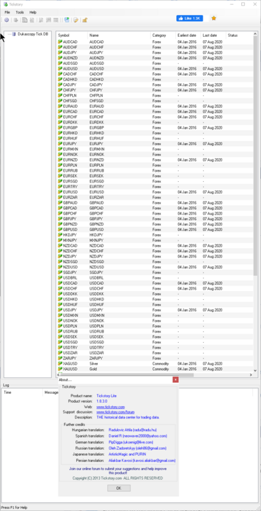
Task: Click the icon next to USDJPY symbol
Action: click(60, 310)
